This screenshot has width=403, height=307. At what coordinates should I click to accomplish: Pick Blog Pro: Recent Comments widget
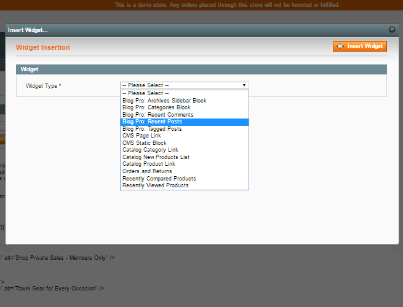click(158, 115)
